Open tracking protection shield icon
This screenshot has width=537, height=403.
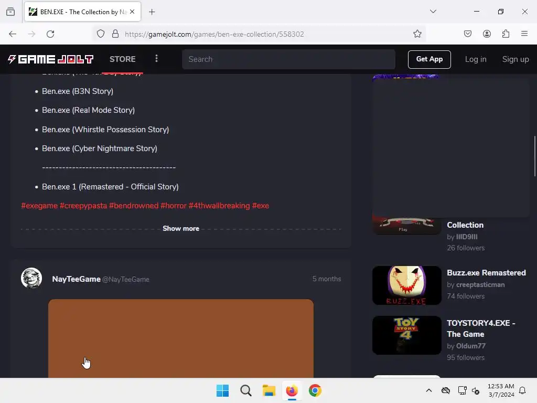pos(101,34)
